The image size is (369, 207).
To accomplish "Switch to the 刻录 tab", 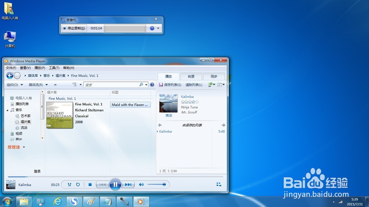I will pyautogui.click(x=191, y=76).
